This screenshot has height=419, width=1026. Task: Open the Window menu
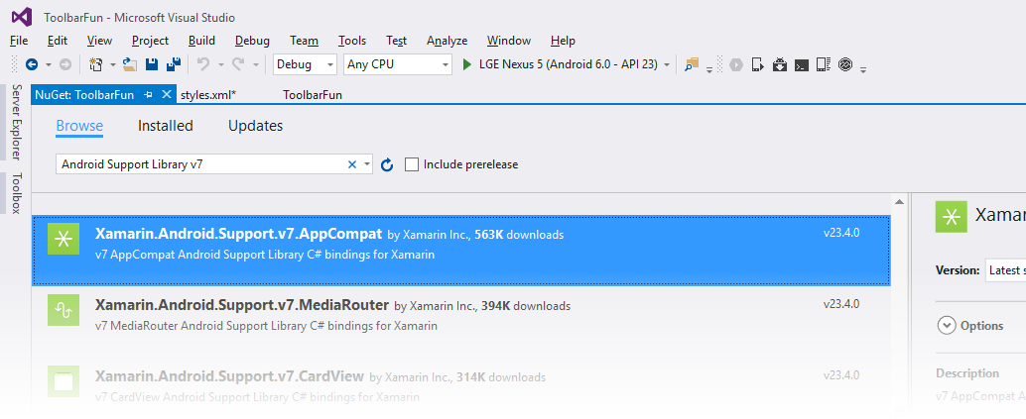coord(508,41)
